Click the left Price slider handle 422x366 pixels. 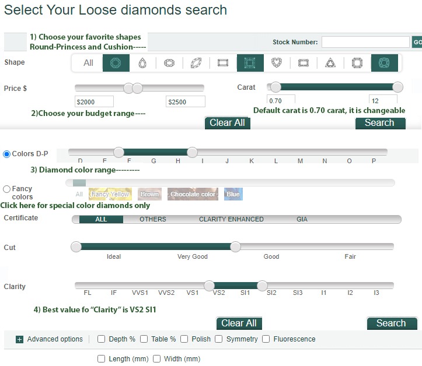tap(128, 88)
